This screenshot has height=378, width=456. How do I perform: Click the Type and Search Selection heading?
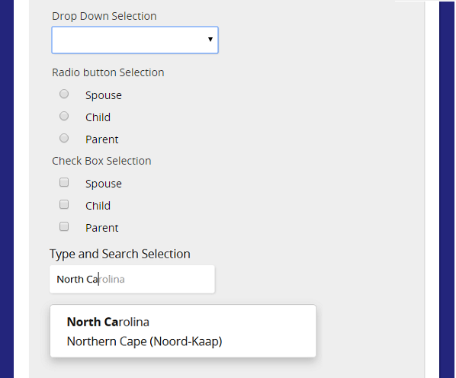click(120, 255)
